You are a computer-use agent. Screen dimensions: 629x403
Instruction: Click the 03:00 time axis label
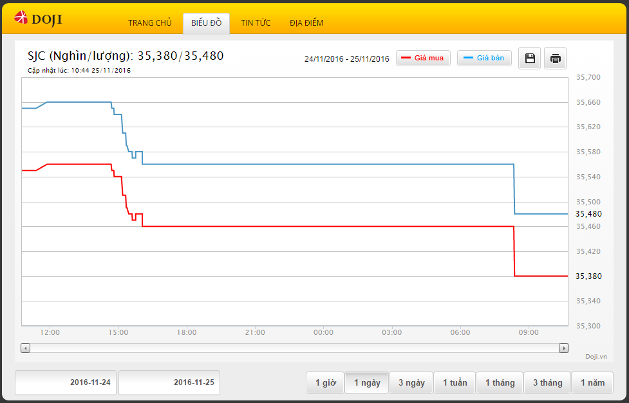pyautogui.click(x=392, y=332)
